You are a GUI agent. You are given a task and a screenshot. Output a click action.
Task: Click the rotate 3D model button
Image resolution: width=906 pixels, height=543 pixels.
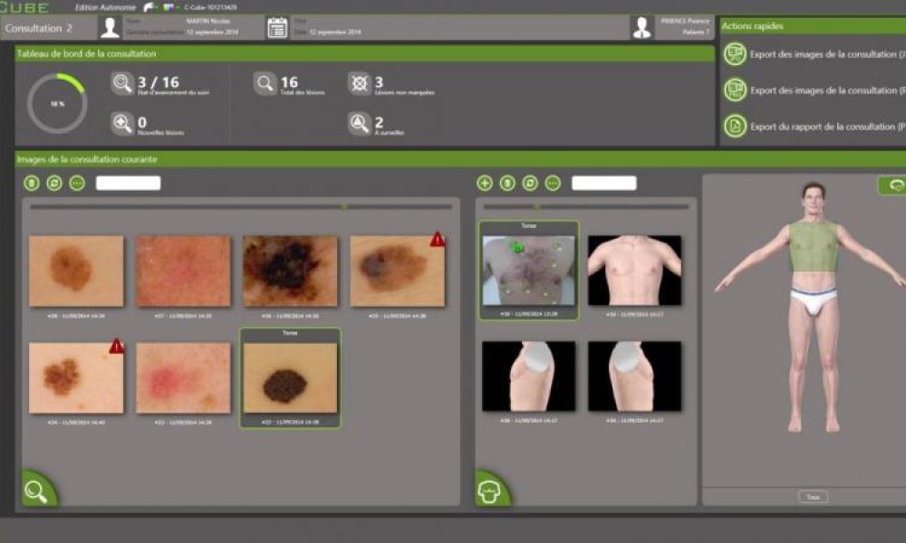[x=892, y=186]
